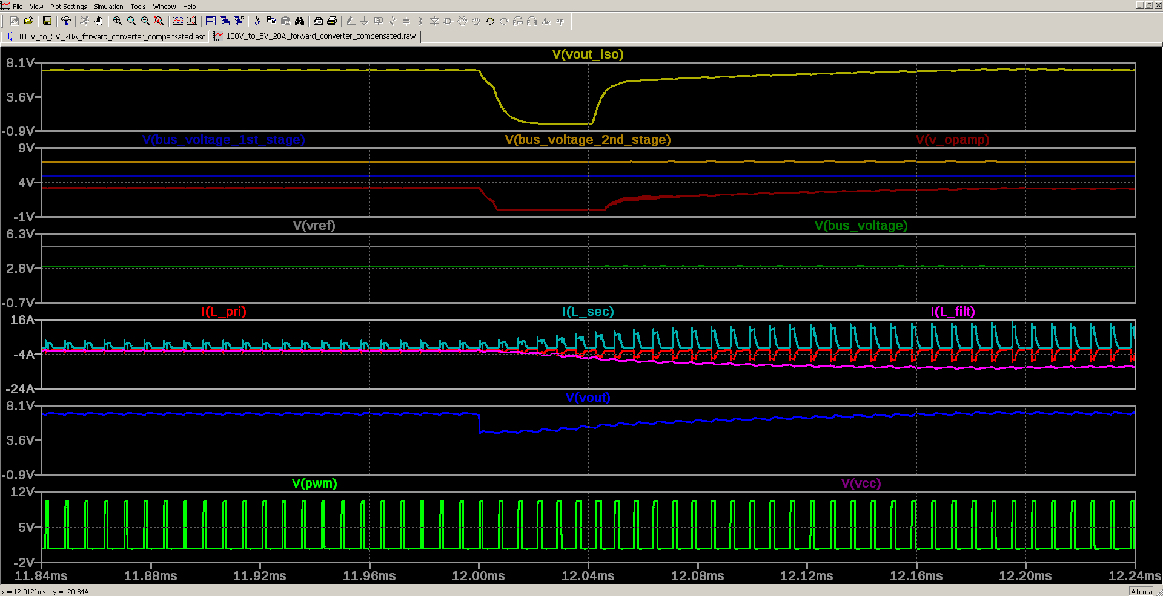Save using the floppy disk icon

(47, 21)
